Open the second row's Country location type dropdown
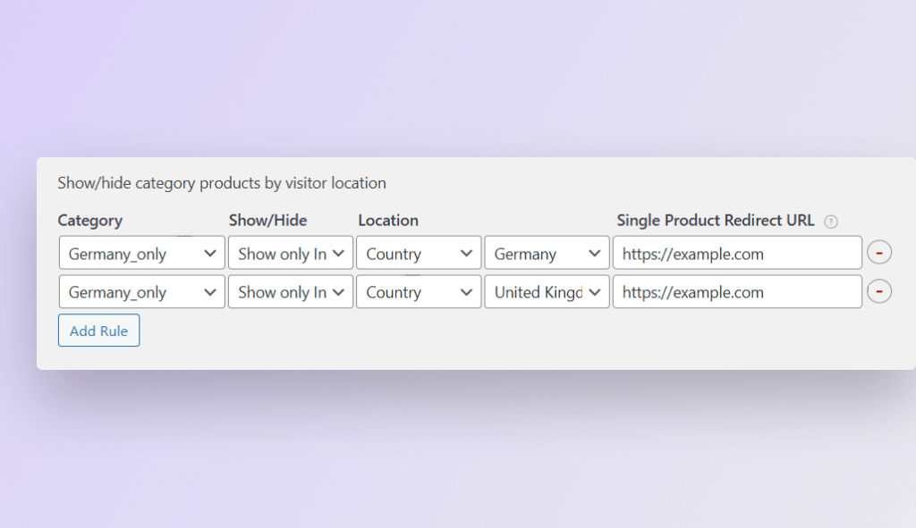The width and height of the screenshot is (916, 528). [419, 292]
